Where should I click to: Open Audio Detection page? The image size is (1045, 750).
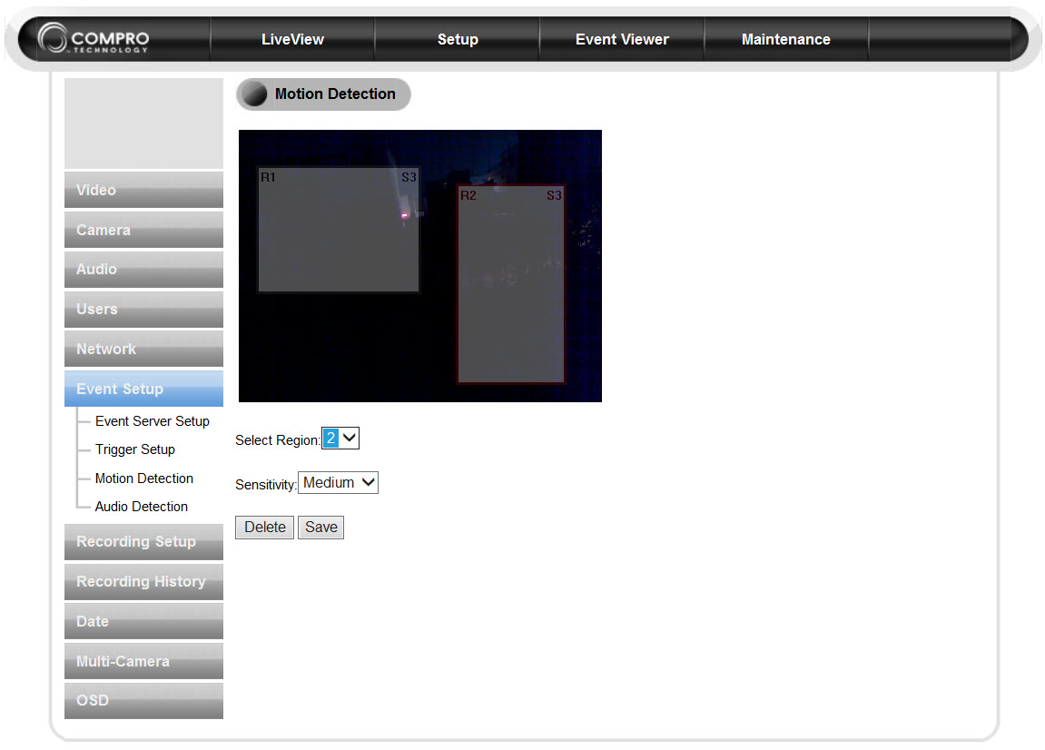(x=142, y=507)
